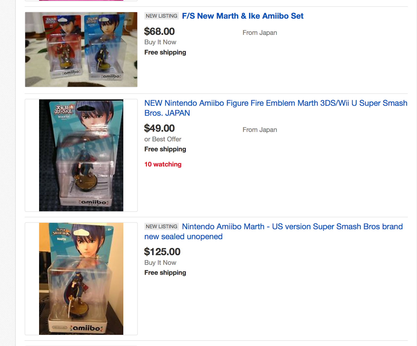Click Free shipping on the $68.00 listing
This screenshot has width=417, height=346.
[165, 52]
